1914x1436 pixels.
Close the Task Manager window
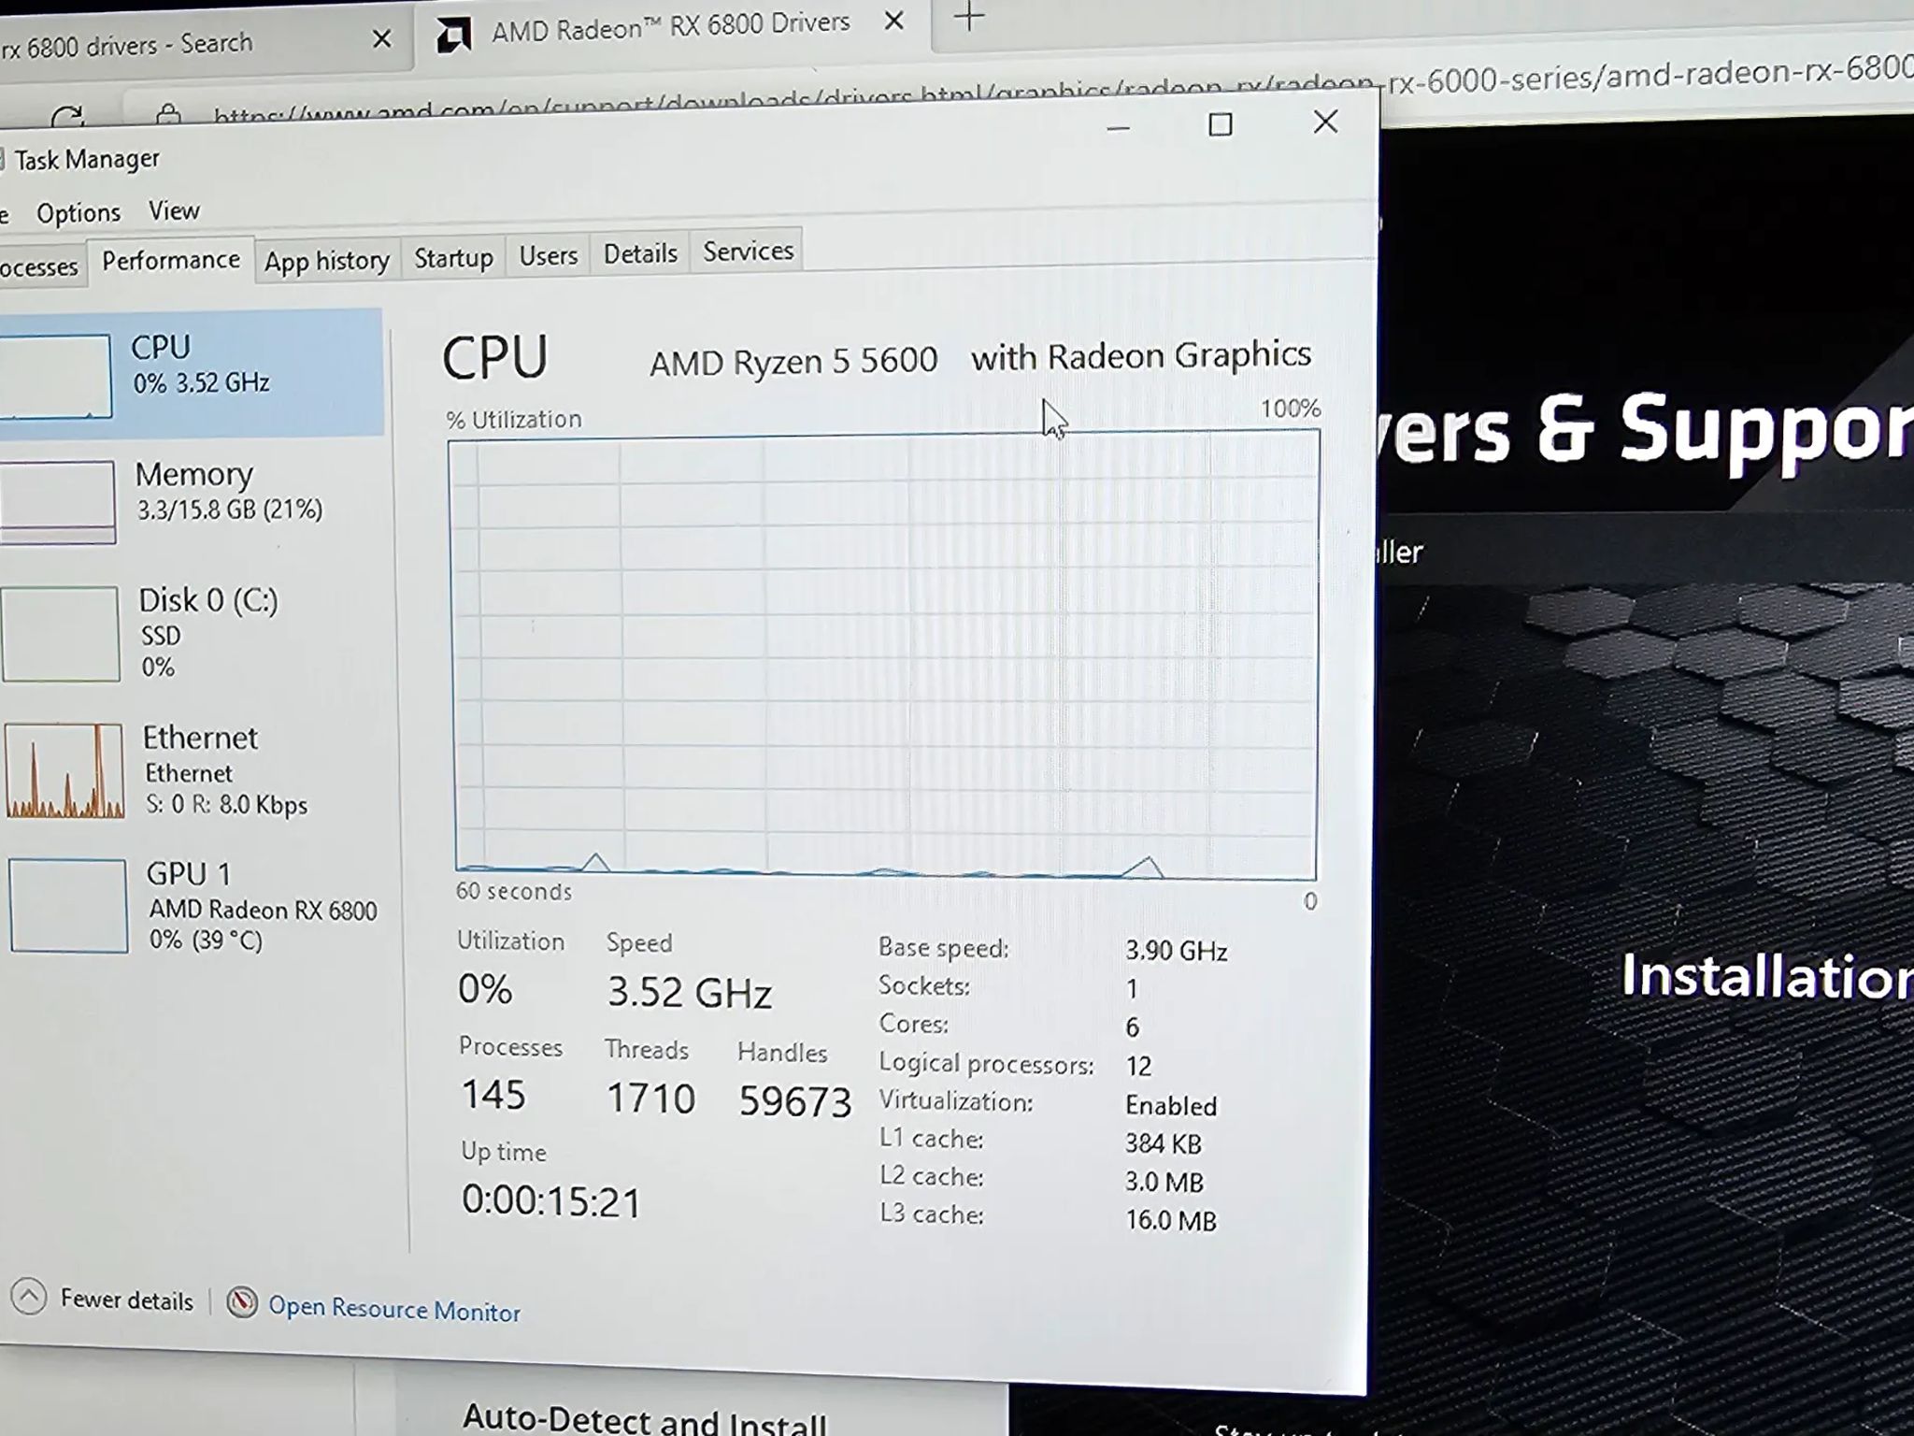click(x=1325, y=122)
